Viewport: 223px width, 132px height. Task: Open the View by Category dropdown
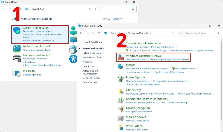pos(118,19)
